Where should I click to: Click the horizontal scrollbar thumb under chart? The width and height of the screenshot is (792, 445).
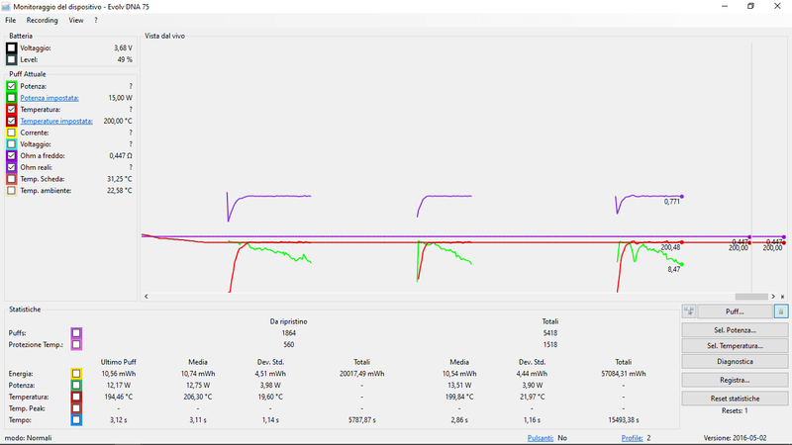pos(751,297)
